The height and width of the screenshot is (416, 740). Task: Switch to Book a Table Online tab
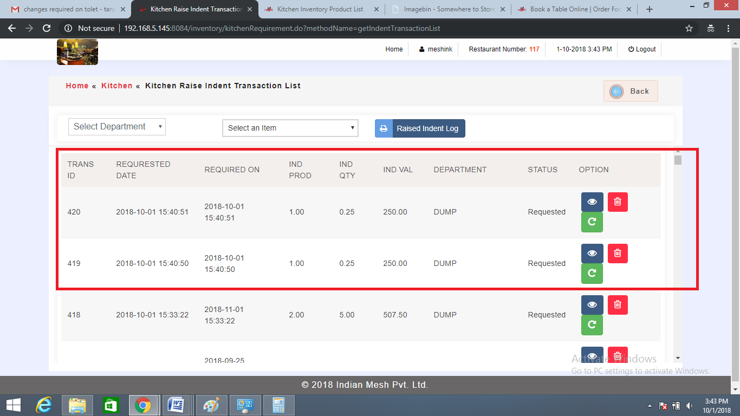tap(574, 9)
